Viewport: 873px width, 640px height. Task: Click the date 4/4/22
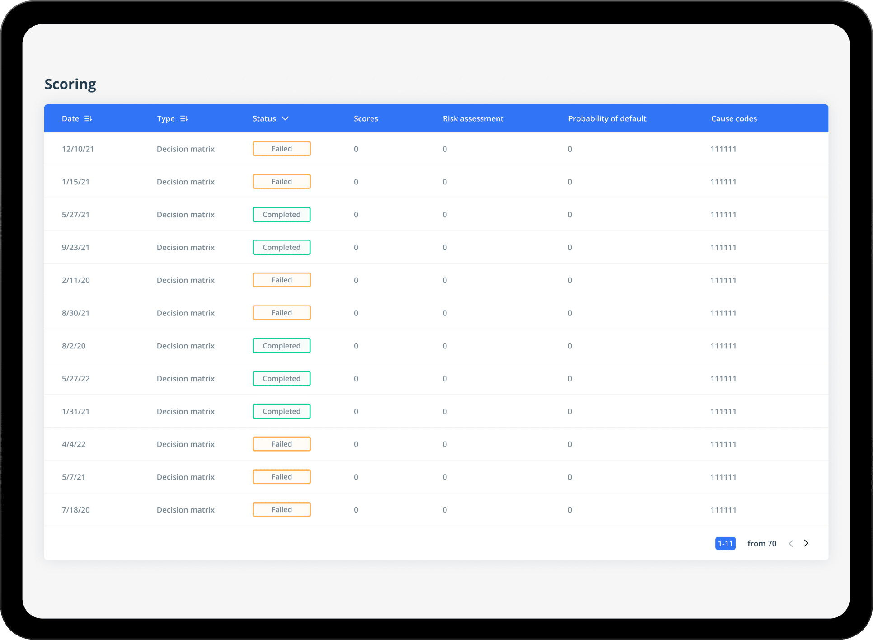click(74, 444)
